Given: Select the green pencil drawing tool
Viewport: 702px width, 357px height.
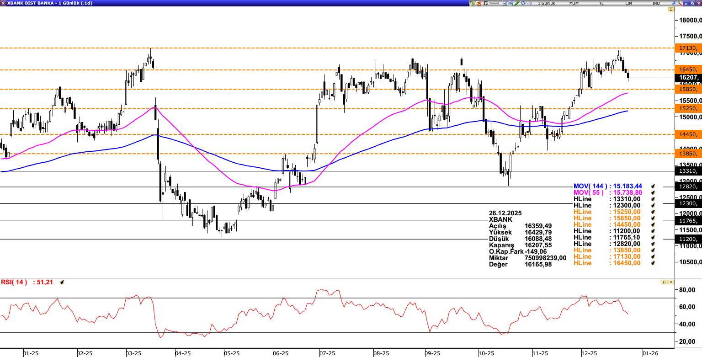Looking at the screenshot, I should click(x=516, y=3).
